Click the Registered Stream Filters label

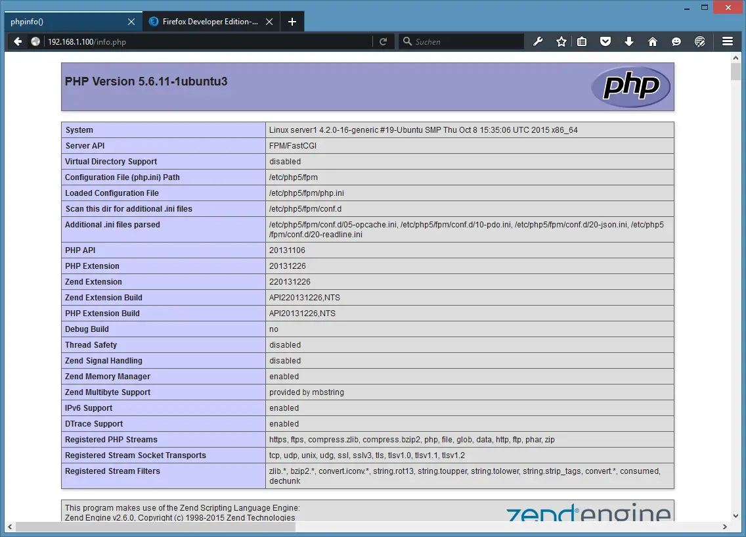point(112,471)
